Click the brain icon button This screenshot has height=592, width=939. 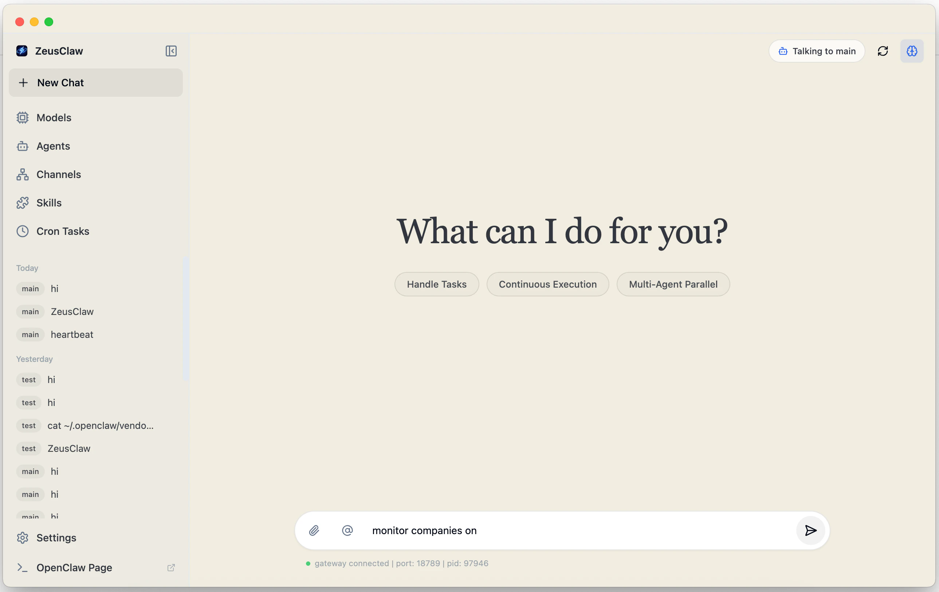click(912, 51)
